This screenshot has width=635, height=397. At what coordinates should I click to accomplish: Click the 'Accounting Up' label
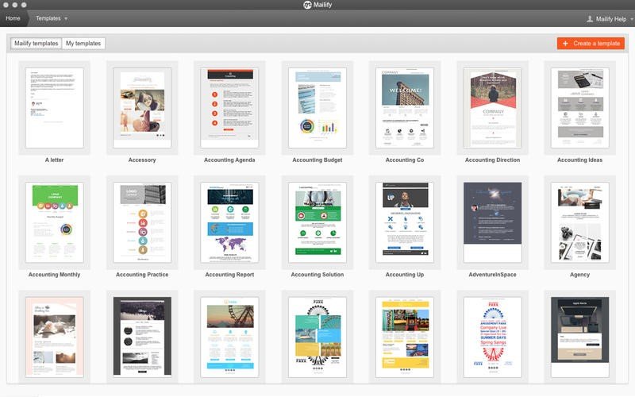click(x=405, y=275)
